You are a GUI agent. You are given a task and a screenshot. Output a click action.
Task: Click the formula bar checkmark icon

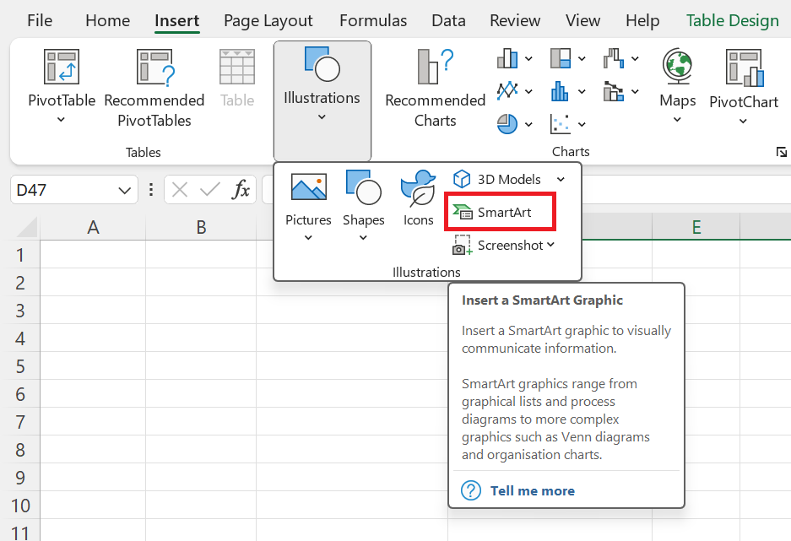coord(210,190)
